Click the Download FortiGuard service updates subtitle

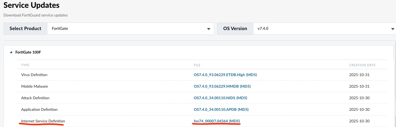click(x=35, y=15)
